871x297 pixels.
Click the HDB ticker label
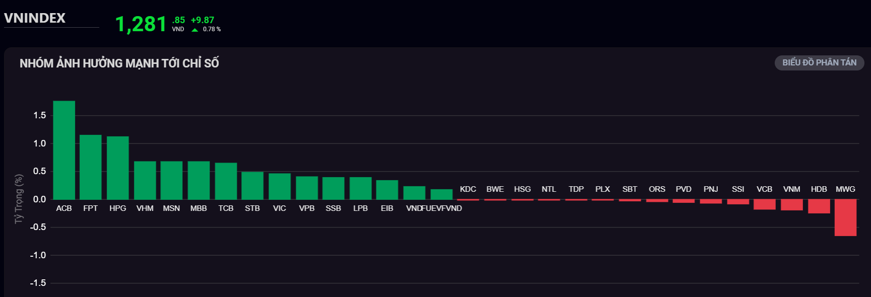(x=819, y=189)
